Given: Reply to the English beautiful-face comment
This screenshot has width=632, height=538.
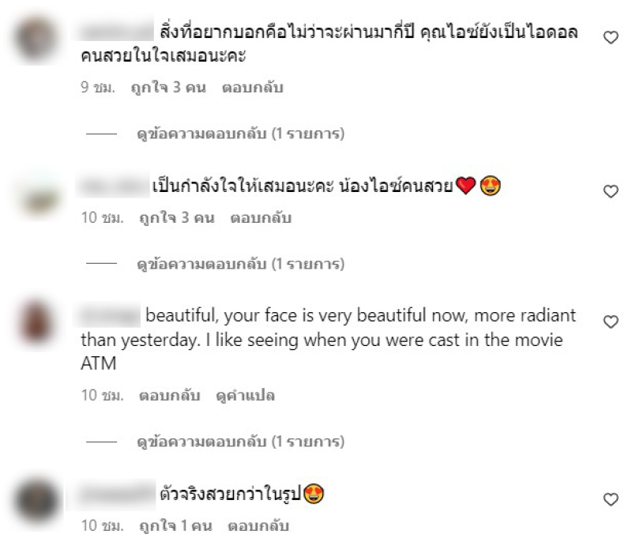Looking at the screenshot, I should 170,396.
